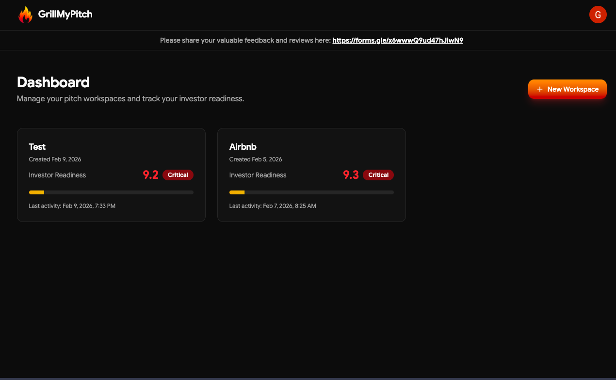
Task: Open the forms.gle feedback link
Action: tap(397, 40)
